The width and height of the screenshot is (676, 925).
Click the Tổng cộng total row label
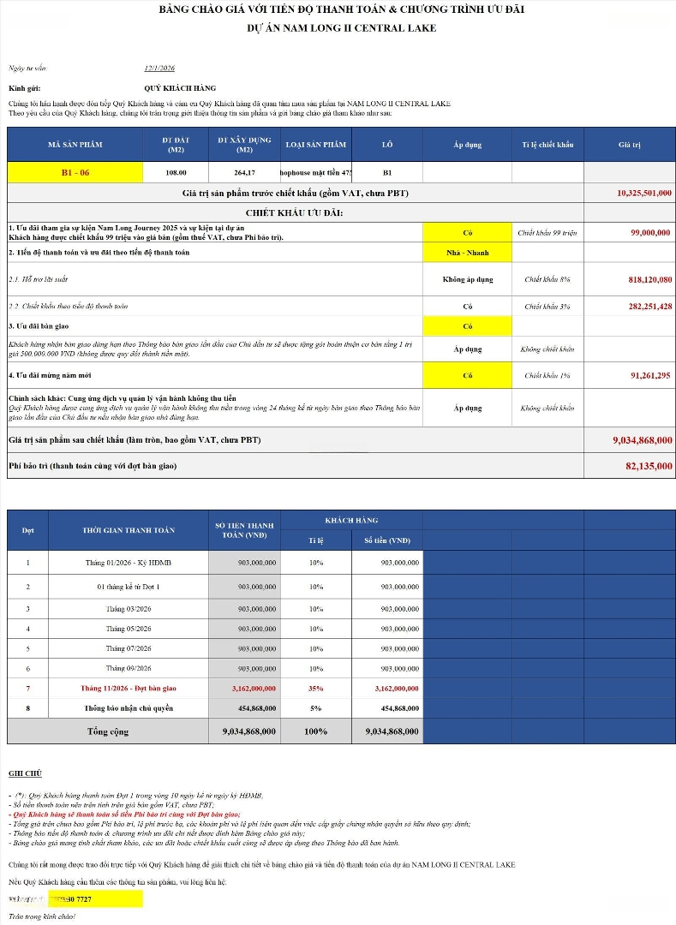tap(108, 731)
